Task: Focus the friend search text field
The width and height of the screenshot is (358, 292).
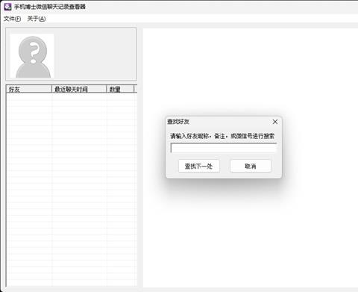Action: click(x=224, y=148)
